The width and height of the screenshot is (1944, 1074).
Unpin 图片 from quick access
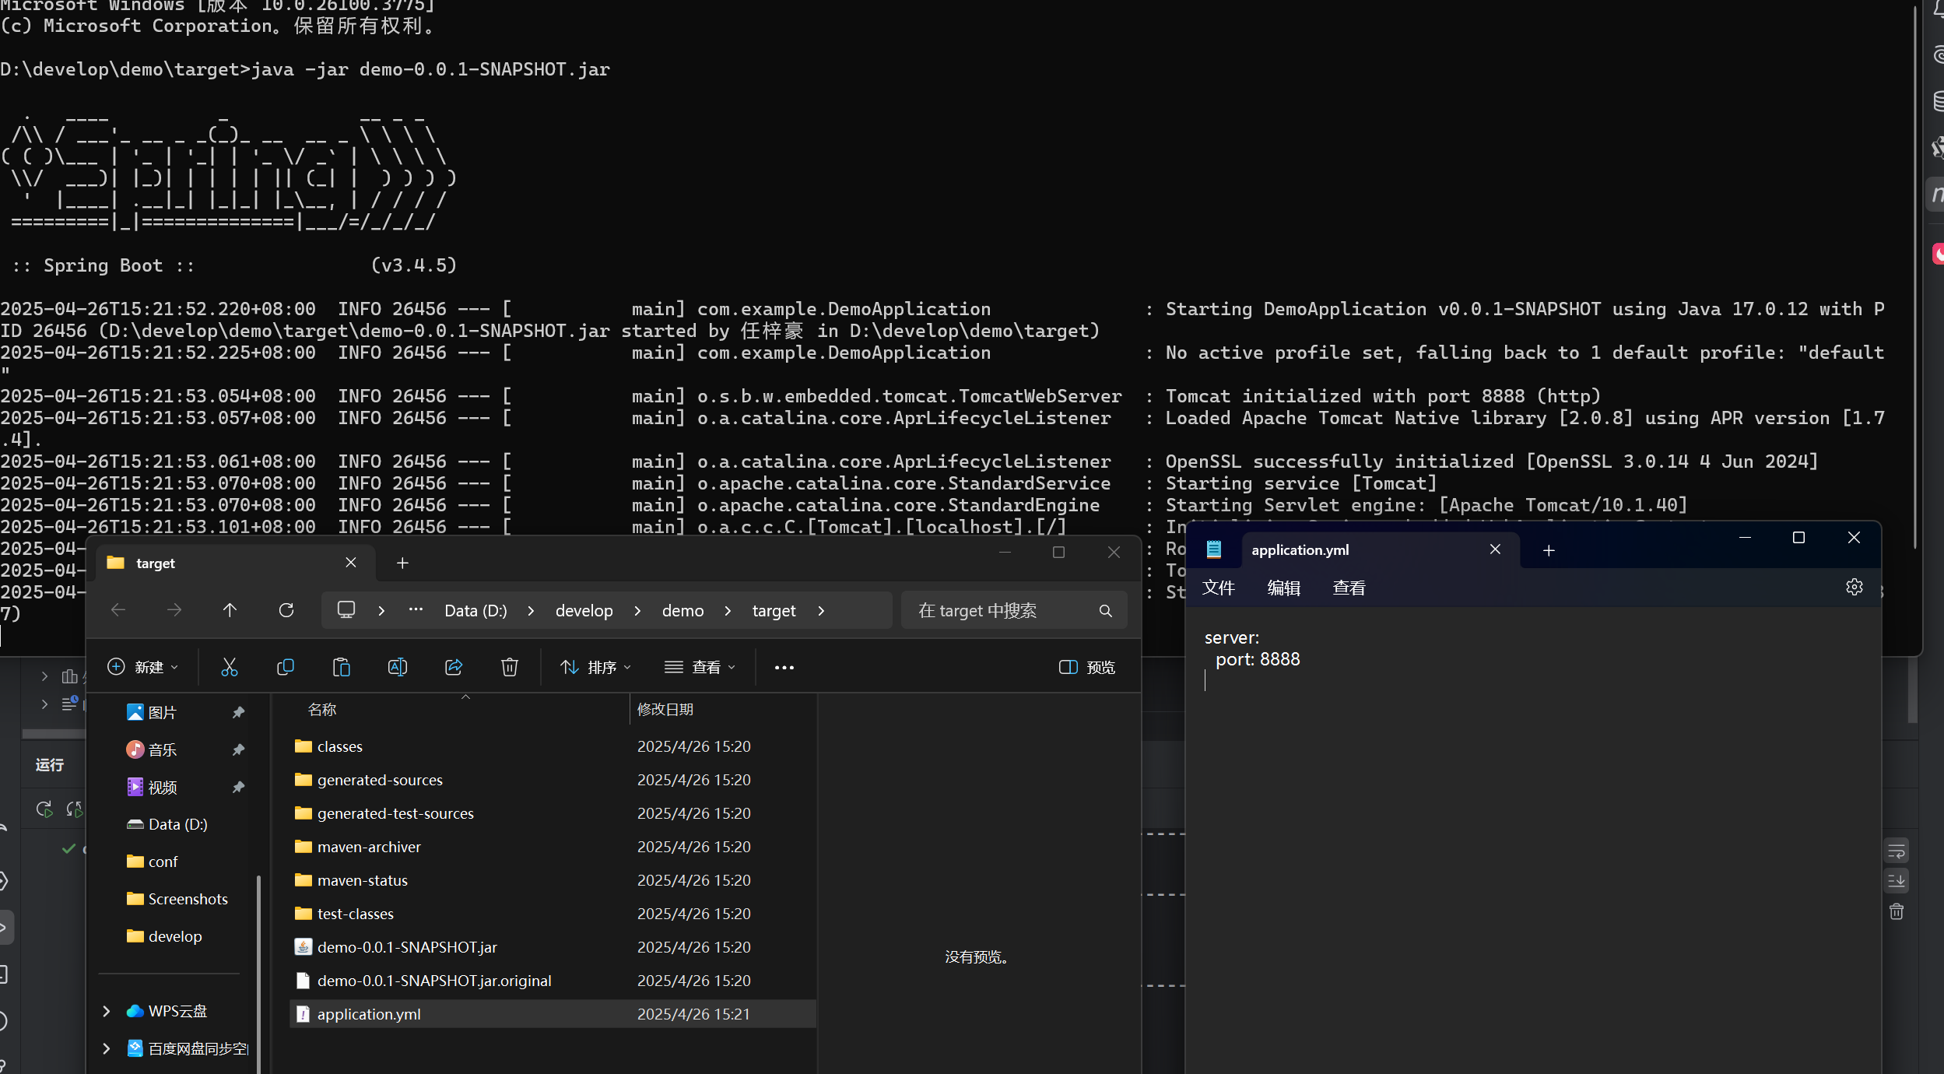tap(238, 712)
